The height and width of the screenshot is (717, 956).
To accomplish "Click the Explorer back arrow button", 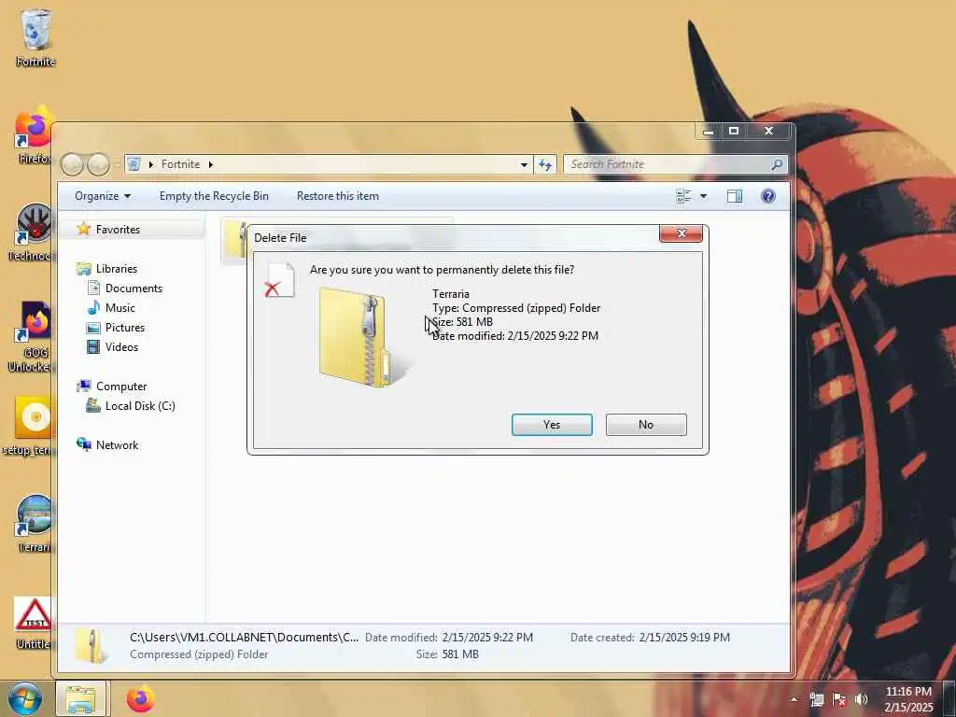I will 72,164.
